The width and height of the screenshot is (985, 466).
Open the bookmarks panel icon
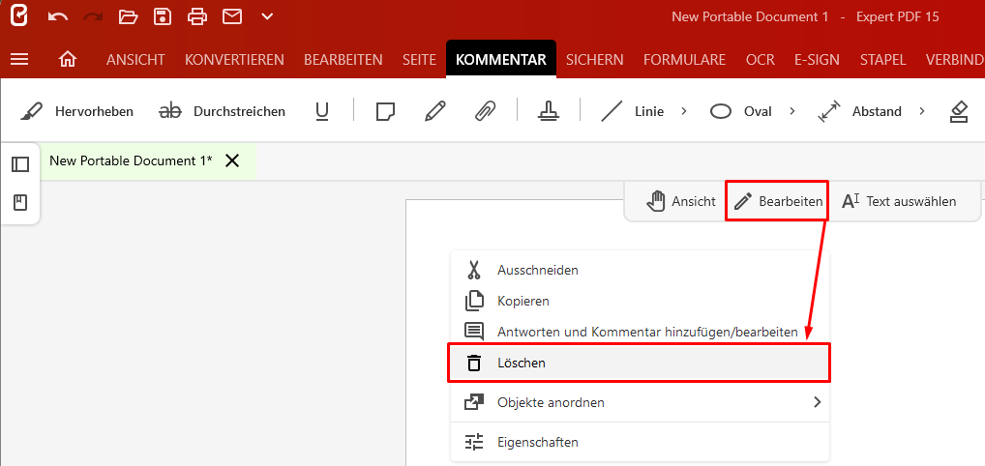tap(20, 203)
